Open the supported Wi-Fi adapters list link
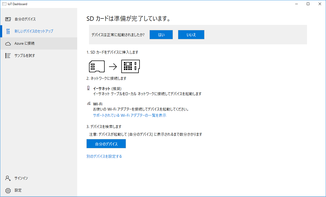 [x=130, y=115]
